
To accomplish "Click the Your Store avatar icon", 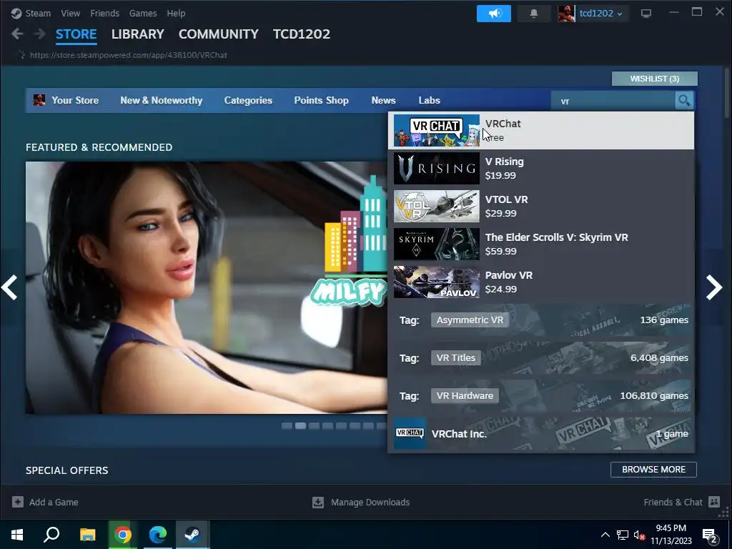I will [x=39, y=100].
